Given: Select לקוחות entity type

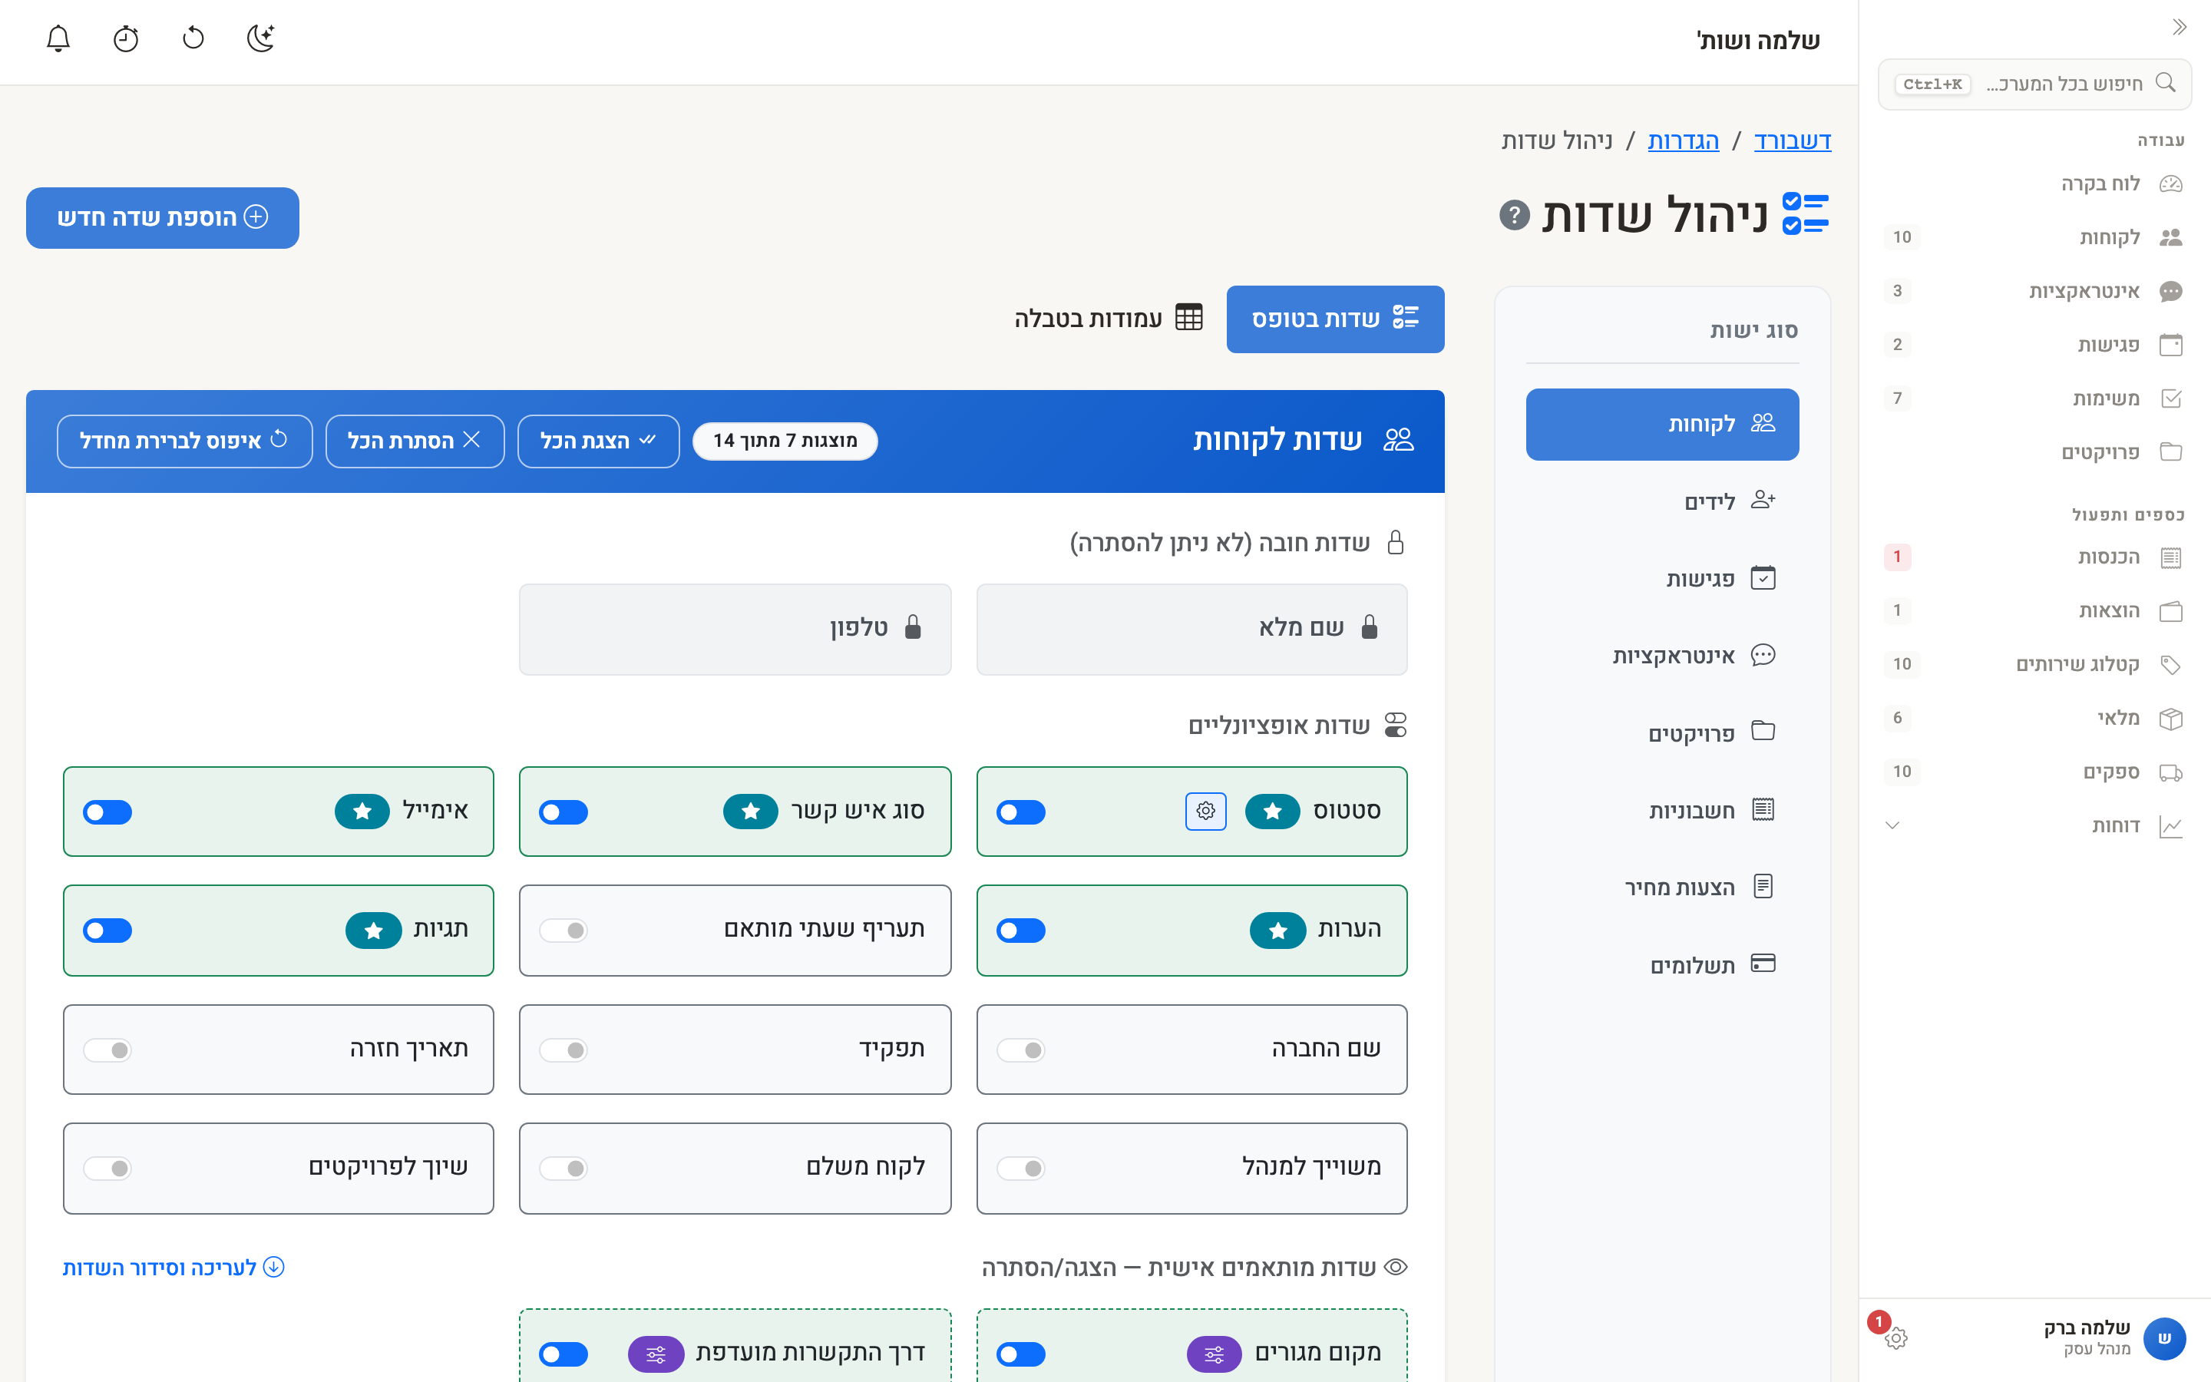Looking at the screenshot, I should [1662, 424].
